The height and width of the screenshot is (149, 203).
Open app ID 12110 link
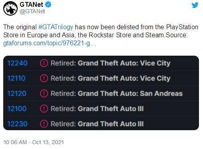point(16,78)
